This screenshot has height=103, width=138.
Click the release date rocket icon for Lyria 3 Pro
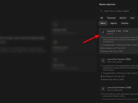[x=101, y=79]
